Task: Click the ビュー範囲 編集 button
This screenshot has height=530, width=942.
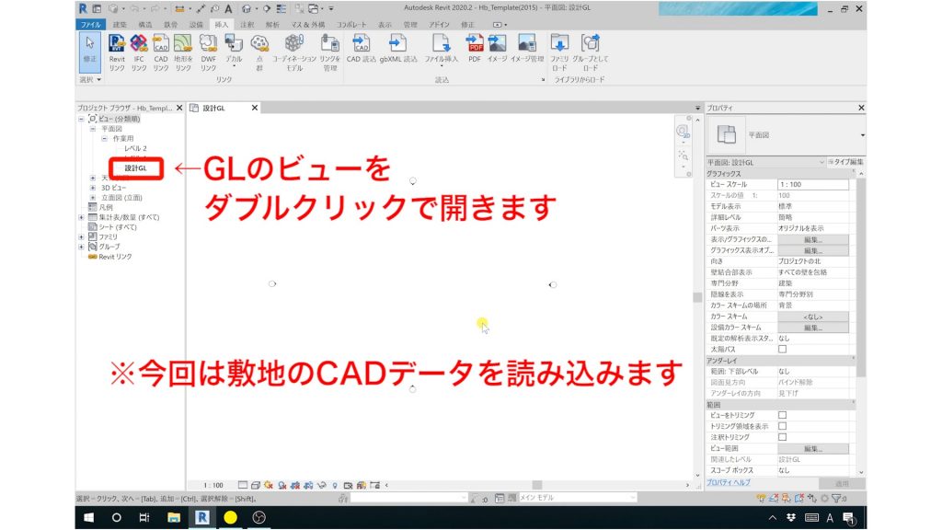Action: click(813, 449)
